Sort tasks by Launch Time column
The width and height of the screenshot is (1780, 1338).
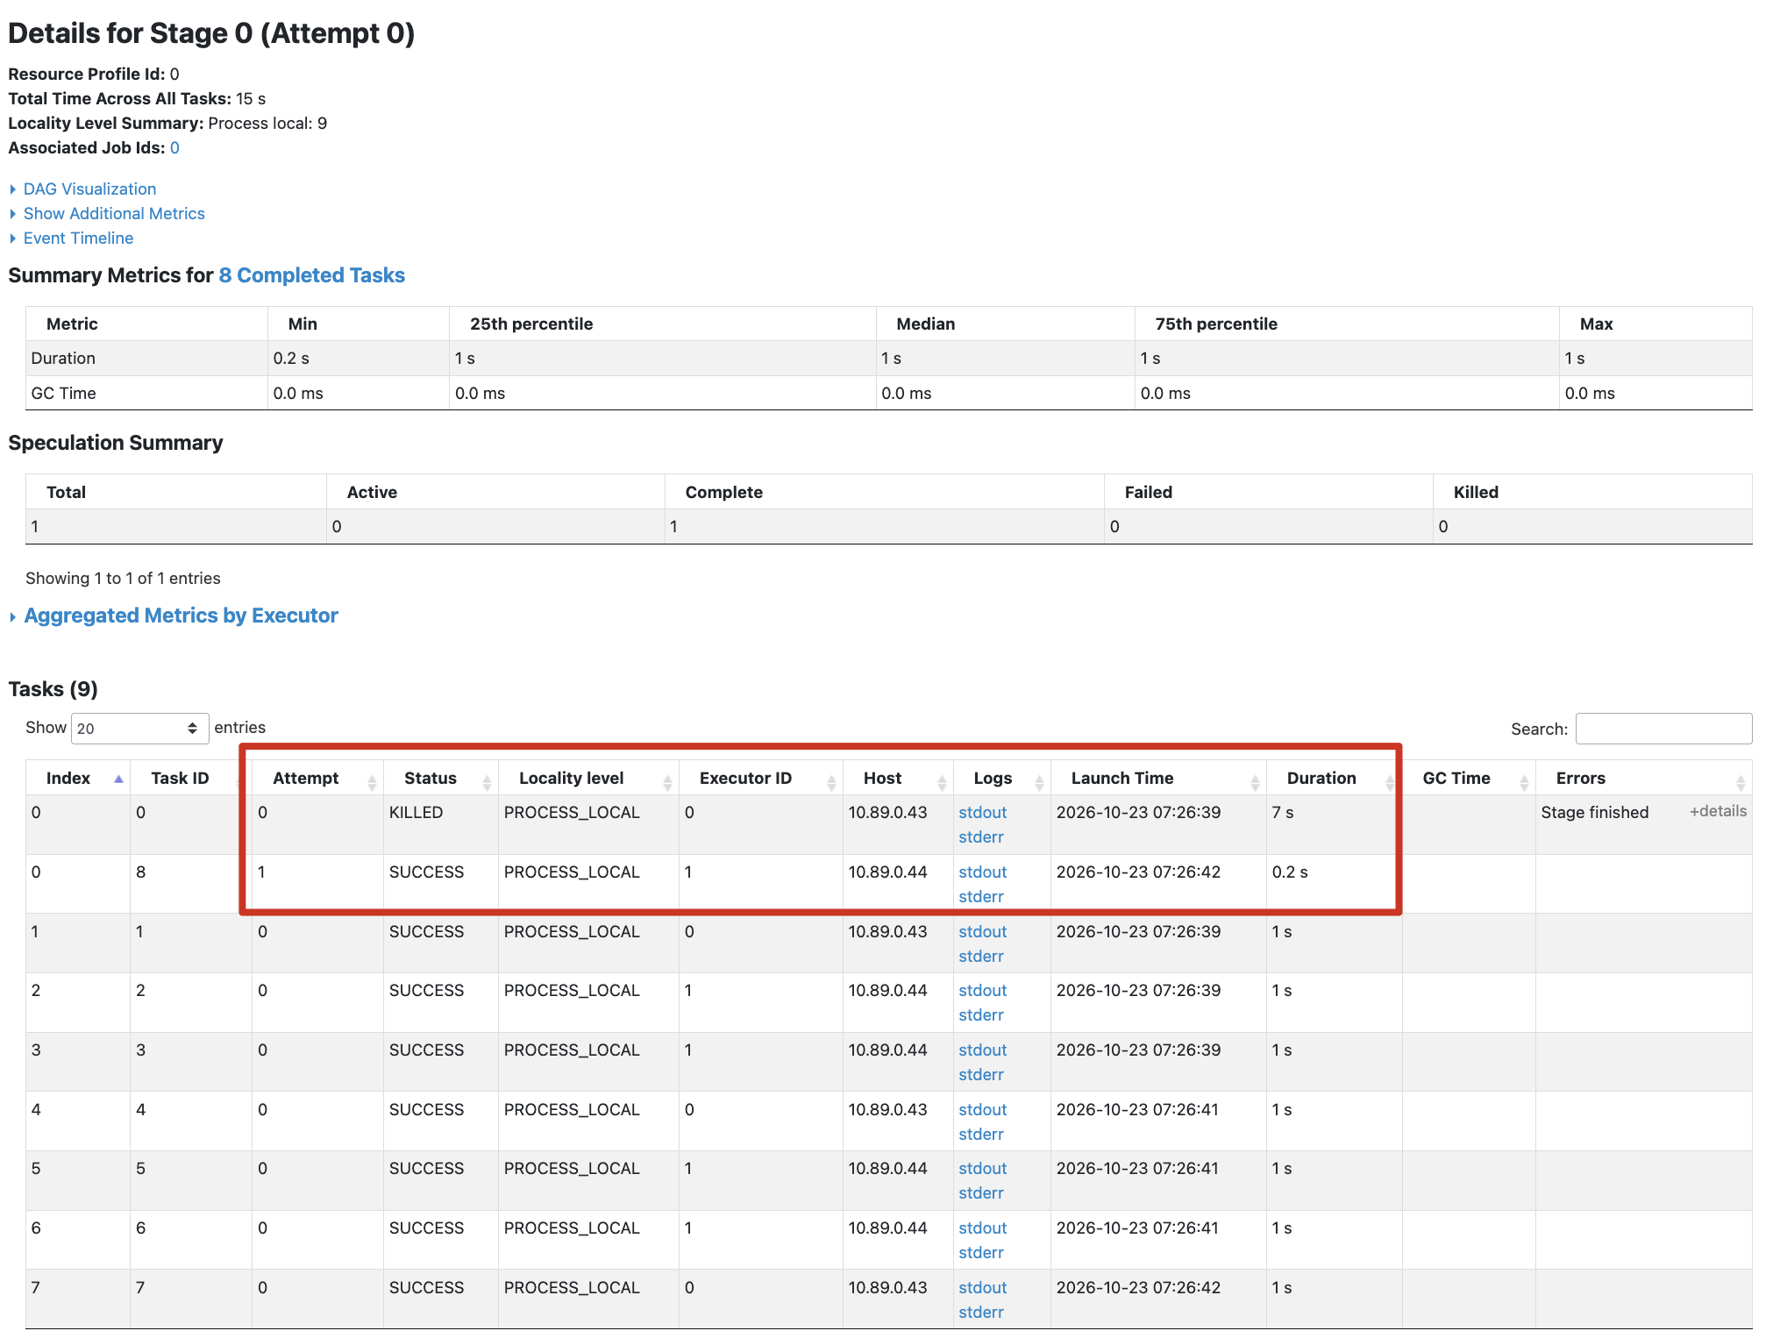pos(1158,779)
